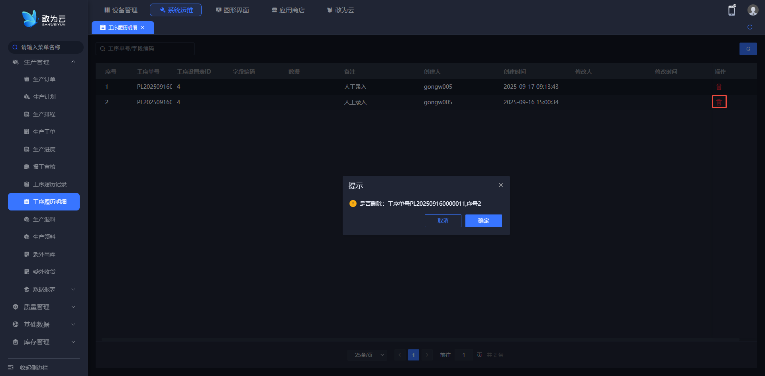Click the mobile device icon in header
Viewport: 765px width, 376px height.
[732, 10]
